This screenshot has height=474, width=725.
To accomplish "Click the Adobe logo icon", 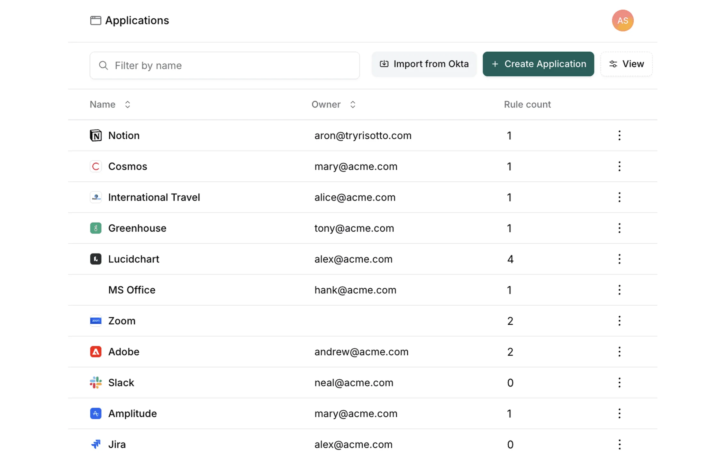I will click(95, 352).
